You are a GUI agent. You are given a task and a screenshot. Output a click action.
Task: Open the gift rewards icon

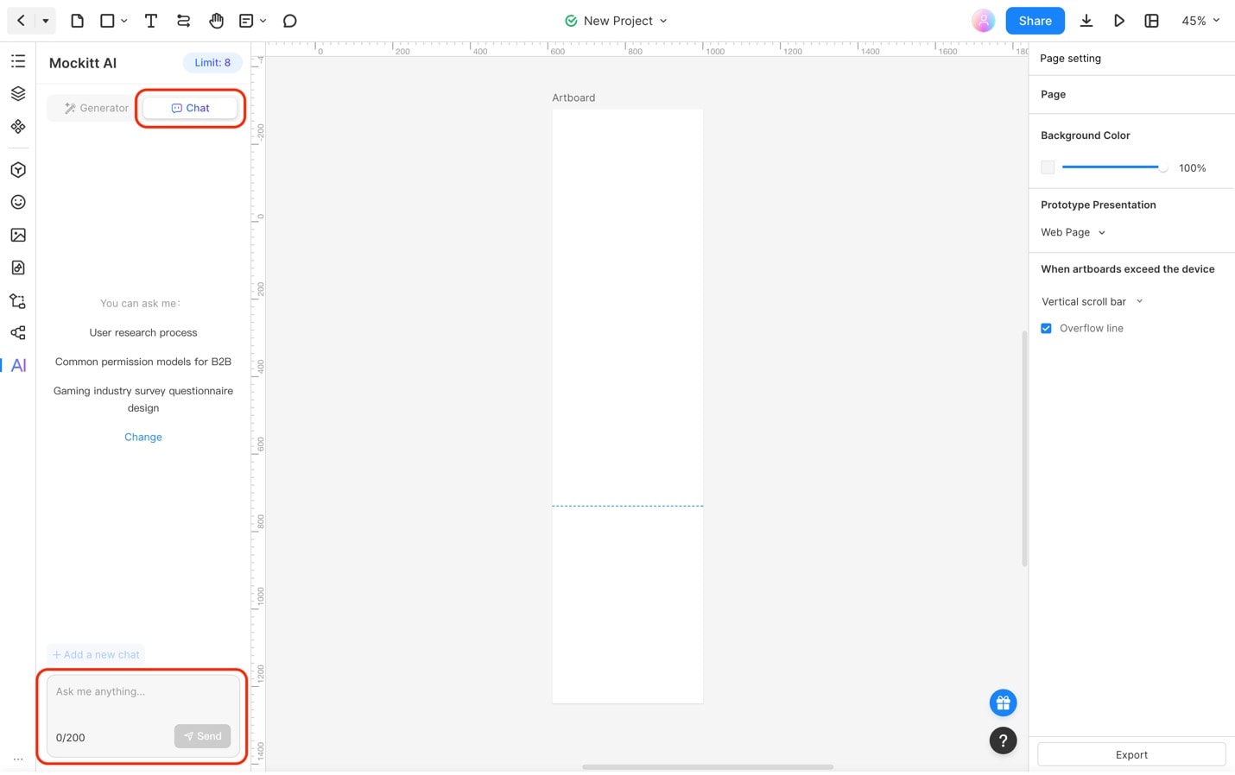pyautogui.click(x=1003, y=703)
